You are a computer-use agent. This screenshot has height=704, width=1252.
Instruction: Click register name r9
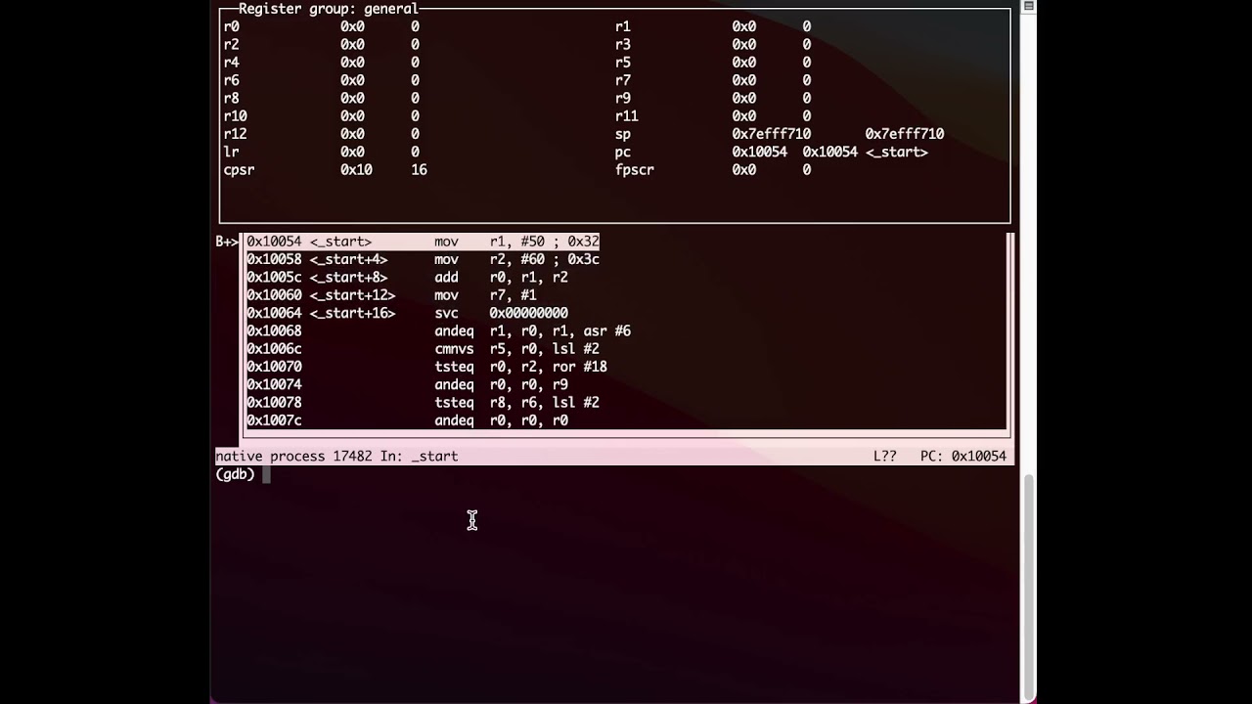point(623,99)
